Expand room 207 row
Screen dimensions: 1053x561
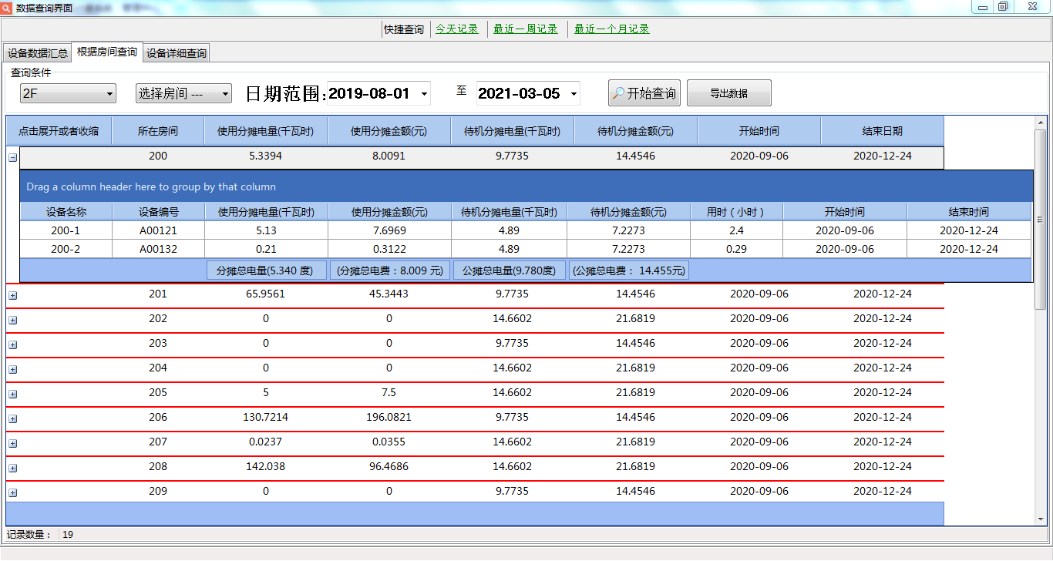[12, 443]
